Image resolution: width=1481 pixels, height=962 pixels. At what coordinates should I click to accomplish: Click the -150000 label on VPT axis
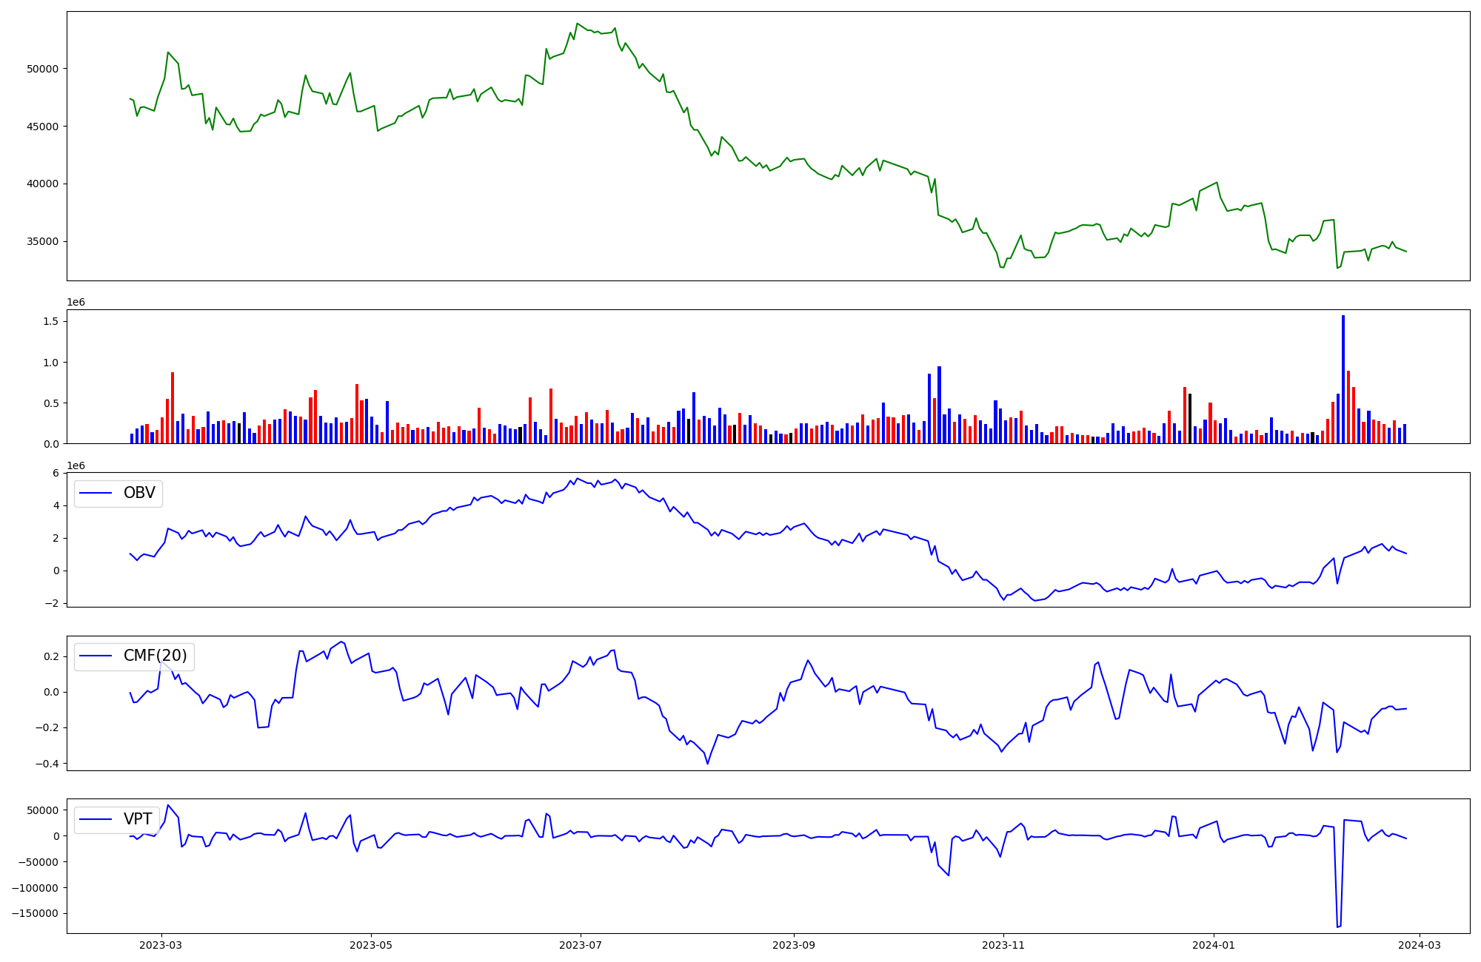pos(35,913)
